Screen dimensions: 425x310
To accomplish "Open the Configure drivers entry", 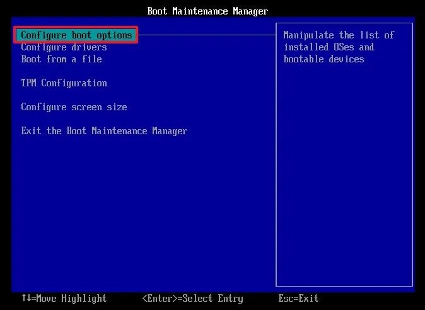I will coord(64,47).
